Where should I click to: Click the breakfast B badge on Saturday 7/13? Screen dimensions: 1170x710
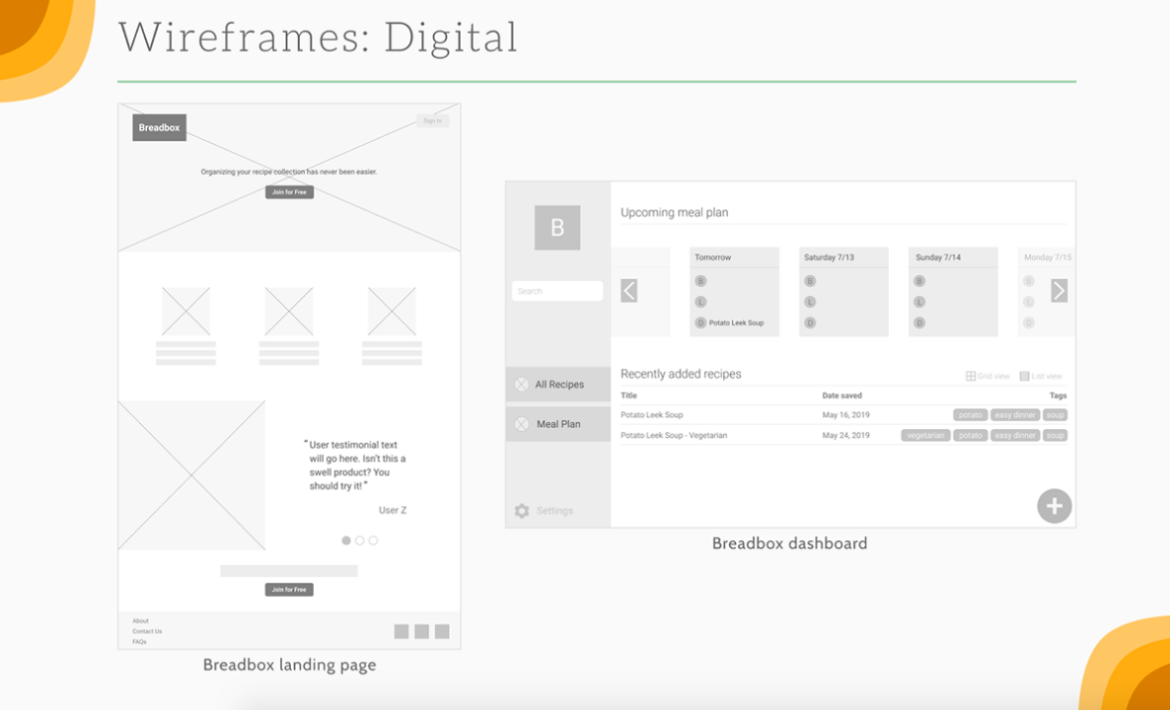(x=809, y=281)
